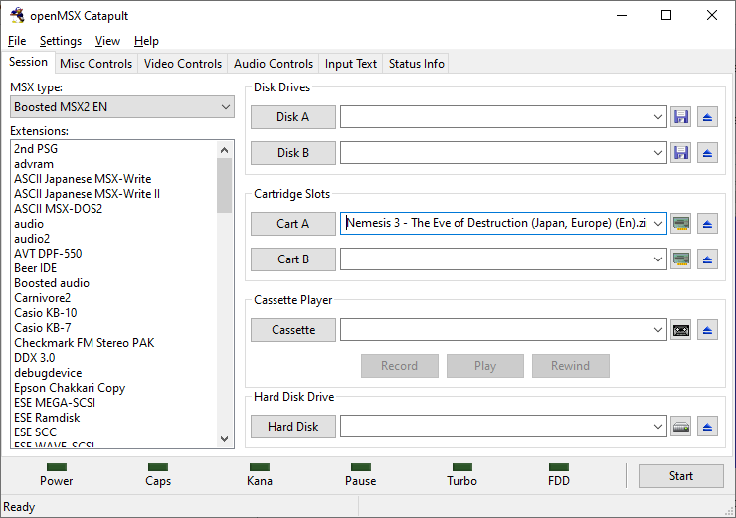Select the advram extension

34,164
